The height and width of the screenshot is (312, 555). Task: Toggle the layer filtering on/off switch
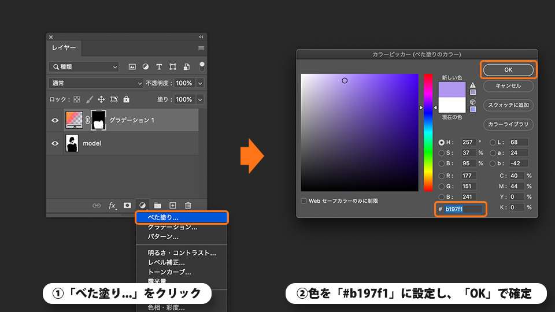tap(202, 66)
